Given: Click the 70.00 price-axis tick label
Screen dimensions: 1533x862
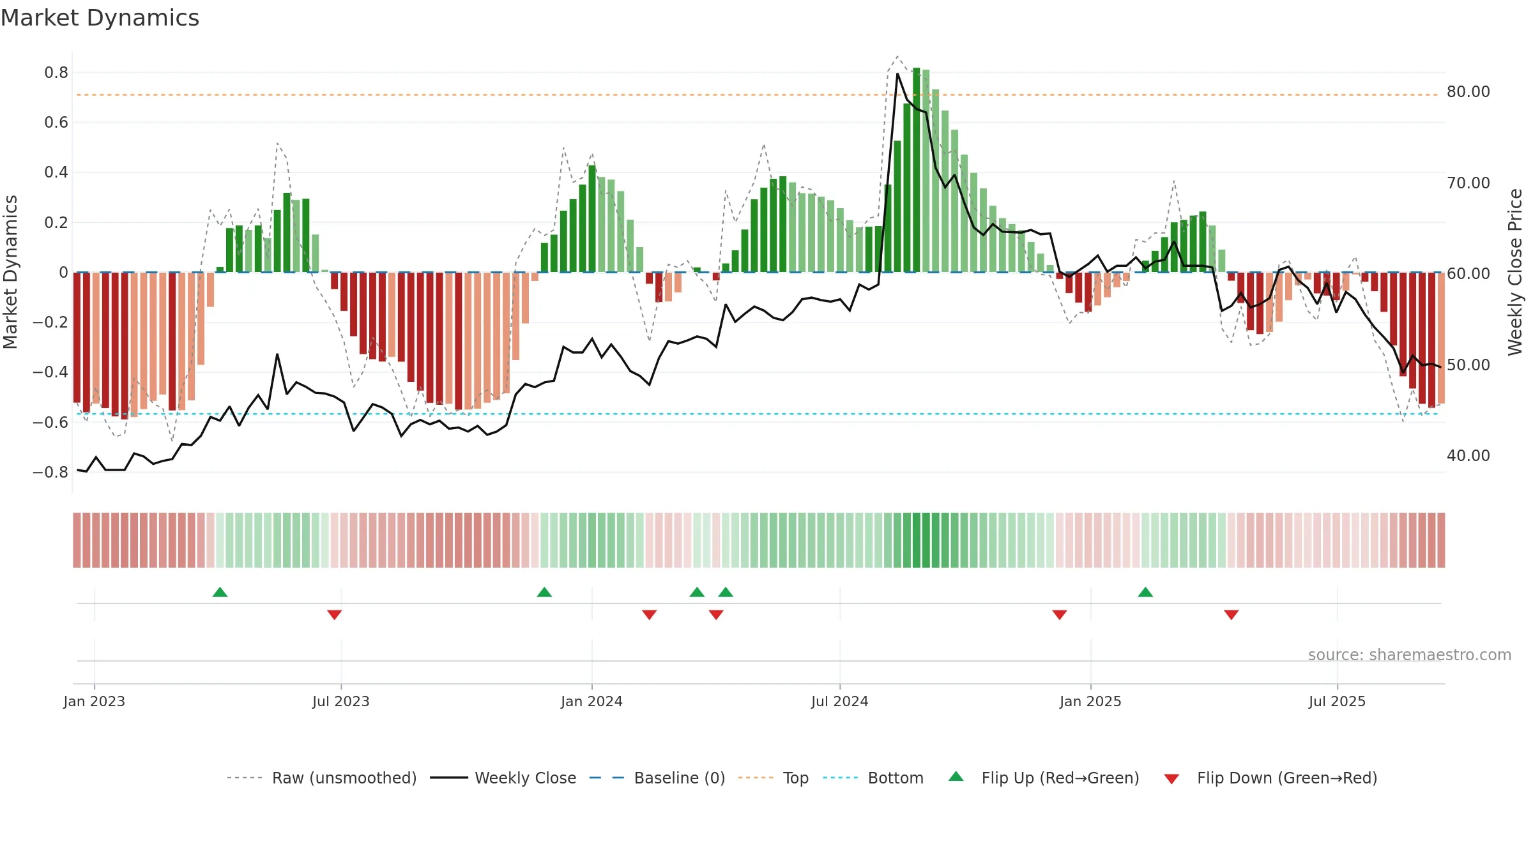Looking at the screenshot, I should tap(1468, 183).
